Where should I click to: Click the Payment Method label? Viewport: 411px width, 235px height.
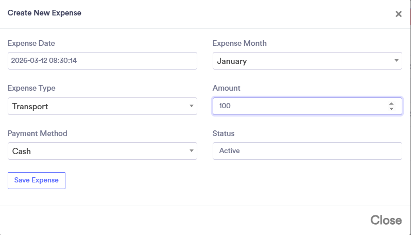point(37,133)
